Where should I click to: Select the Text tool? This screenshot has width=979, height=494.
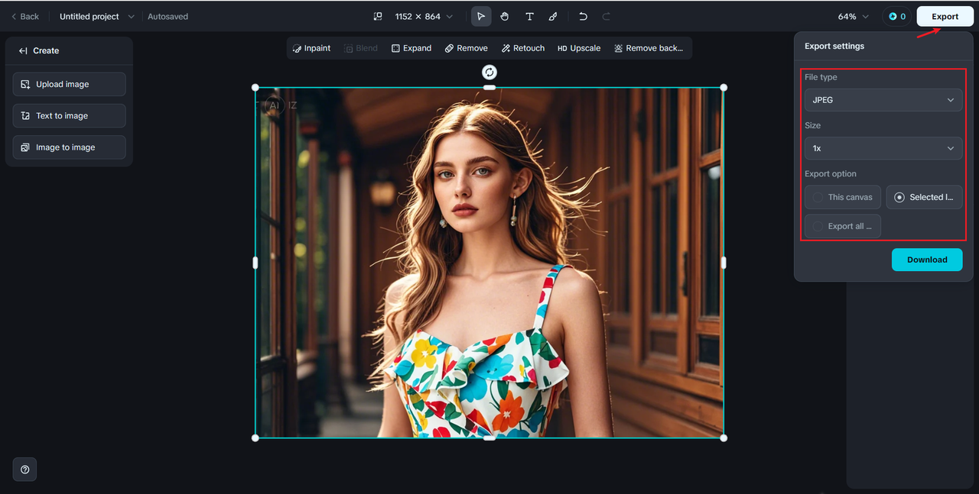point(529,16)
